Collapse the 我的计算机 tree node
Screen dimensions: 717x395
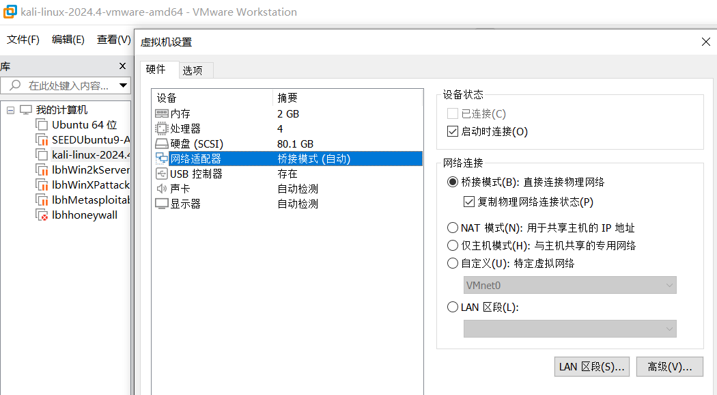click(x=10, y=110)
